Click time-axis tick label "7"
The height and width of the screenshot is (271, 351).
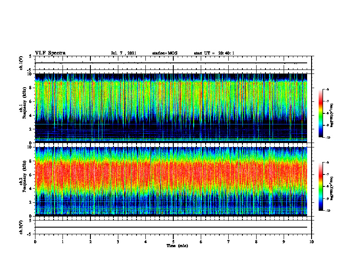click(x=229, y=242)
